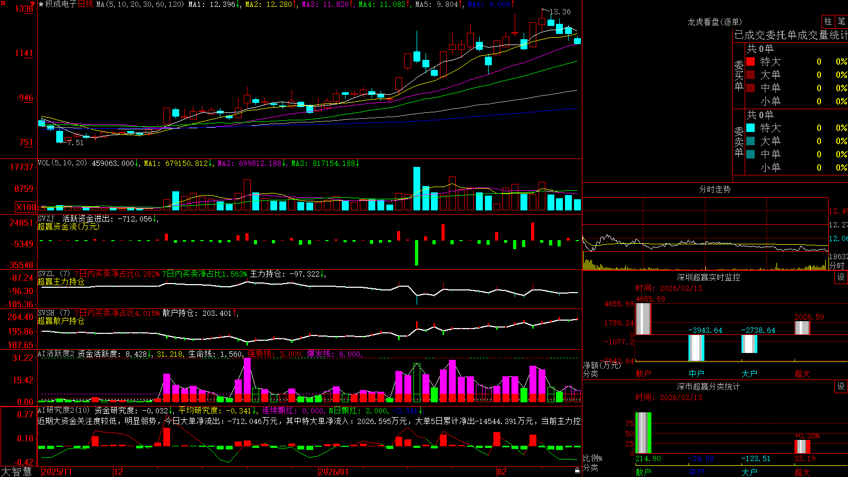Click the 散户 bar in 实时监控 chart
Image resolution: width=848 pixels, height=477 pixels.
(x=643, y=319)
